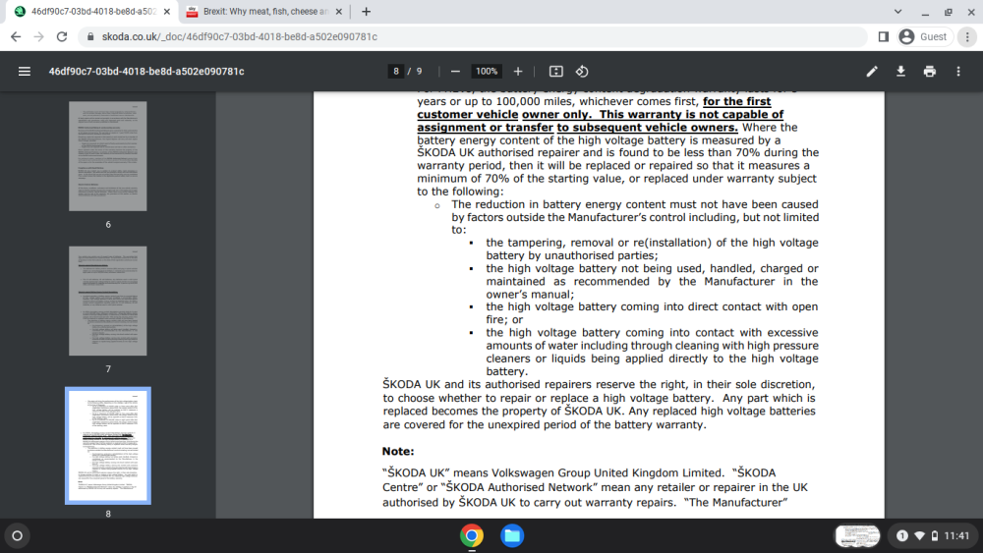Open PDF viewer more actions menu
983x553 pixels.
tap(958, 72)
